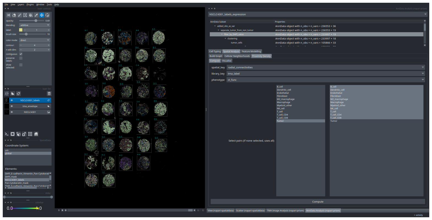Viewport: 432px width, 220px height.
Task: Uncheck the contiguous checkbox
Action: [x=21, y=54]
